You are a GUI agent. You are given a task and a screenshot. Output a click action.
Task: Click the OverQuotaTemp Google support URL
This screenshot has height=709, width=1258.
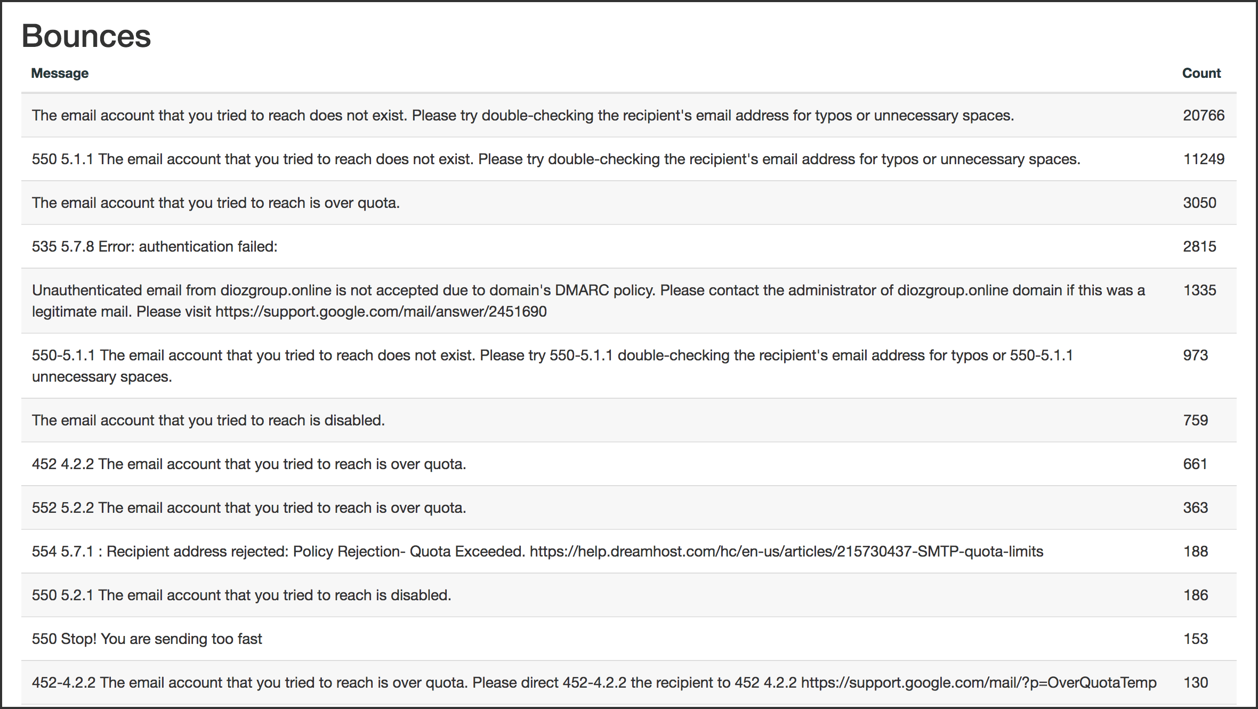pos(978,682)
